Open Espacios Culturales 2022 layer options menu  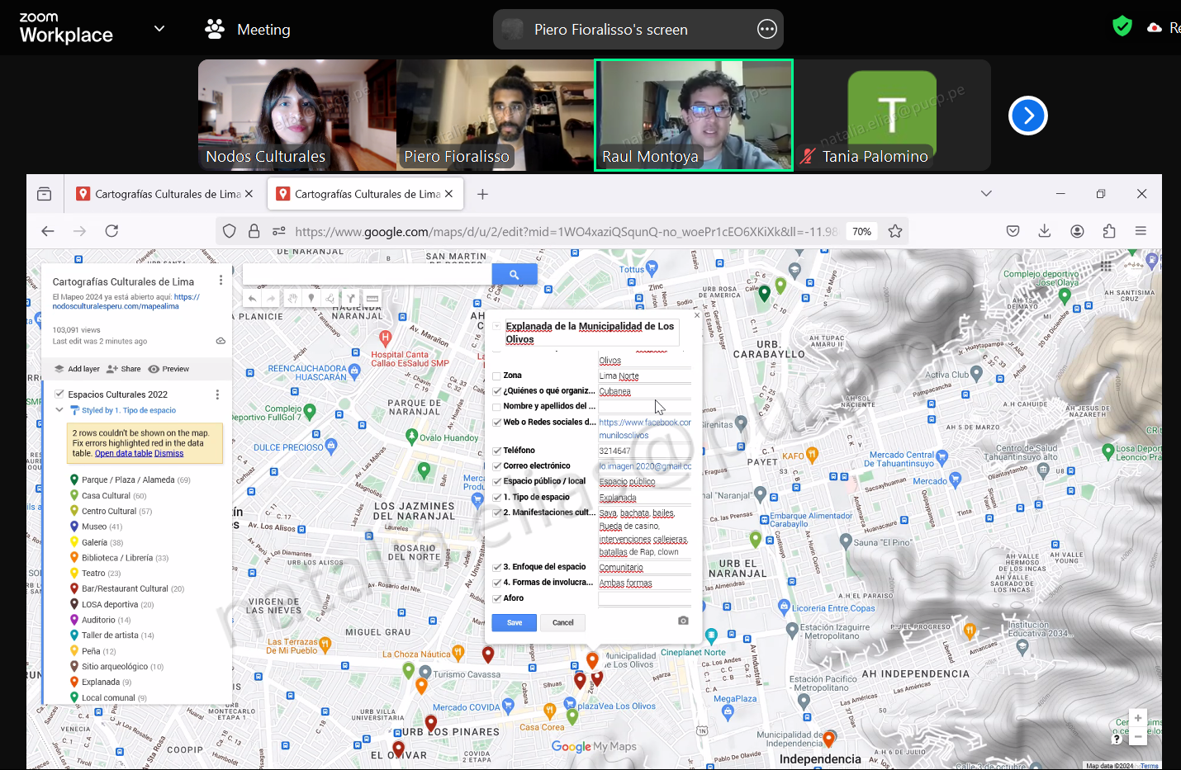tap(217, 394)
